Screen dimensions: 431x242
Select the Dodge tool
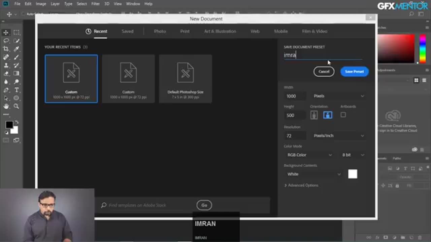16,82
